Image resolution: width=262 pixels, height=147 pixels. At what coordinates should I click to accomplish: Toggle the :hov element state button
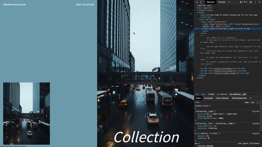[x=246, y=102]
